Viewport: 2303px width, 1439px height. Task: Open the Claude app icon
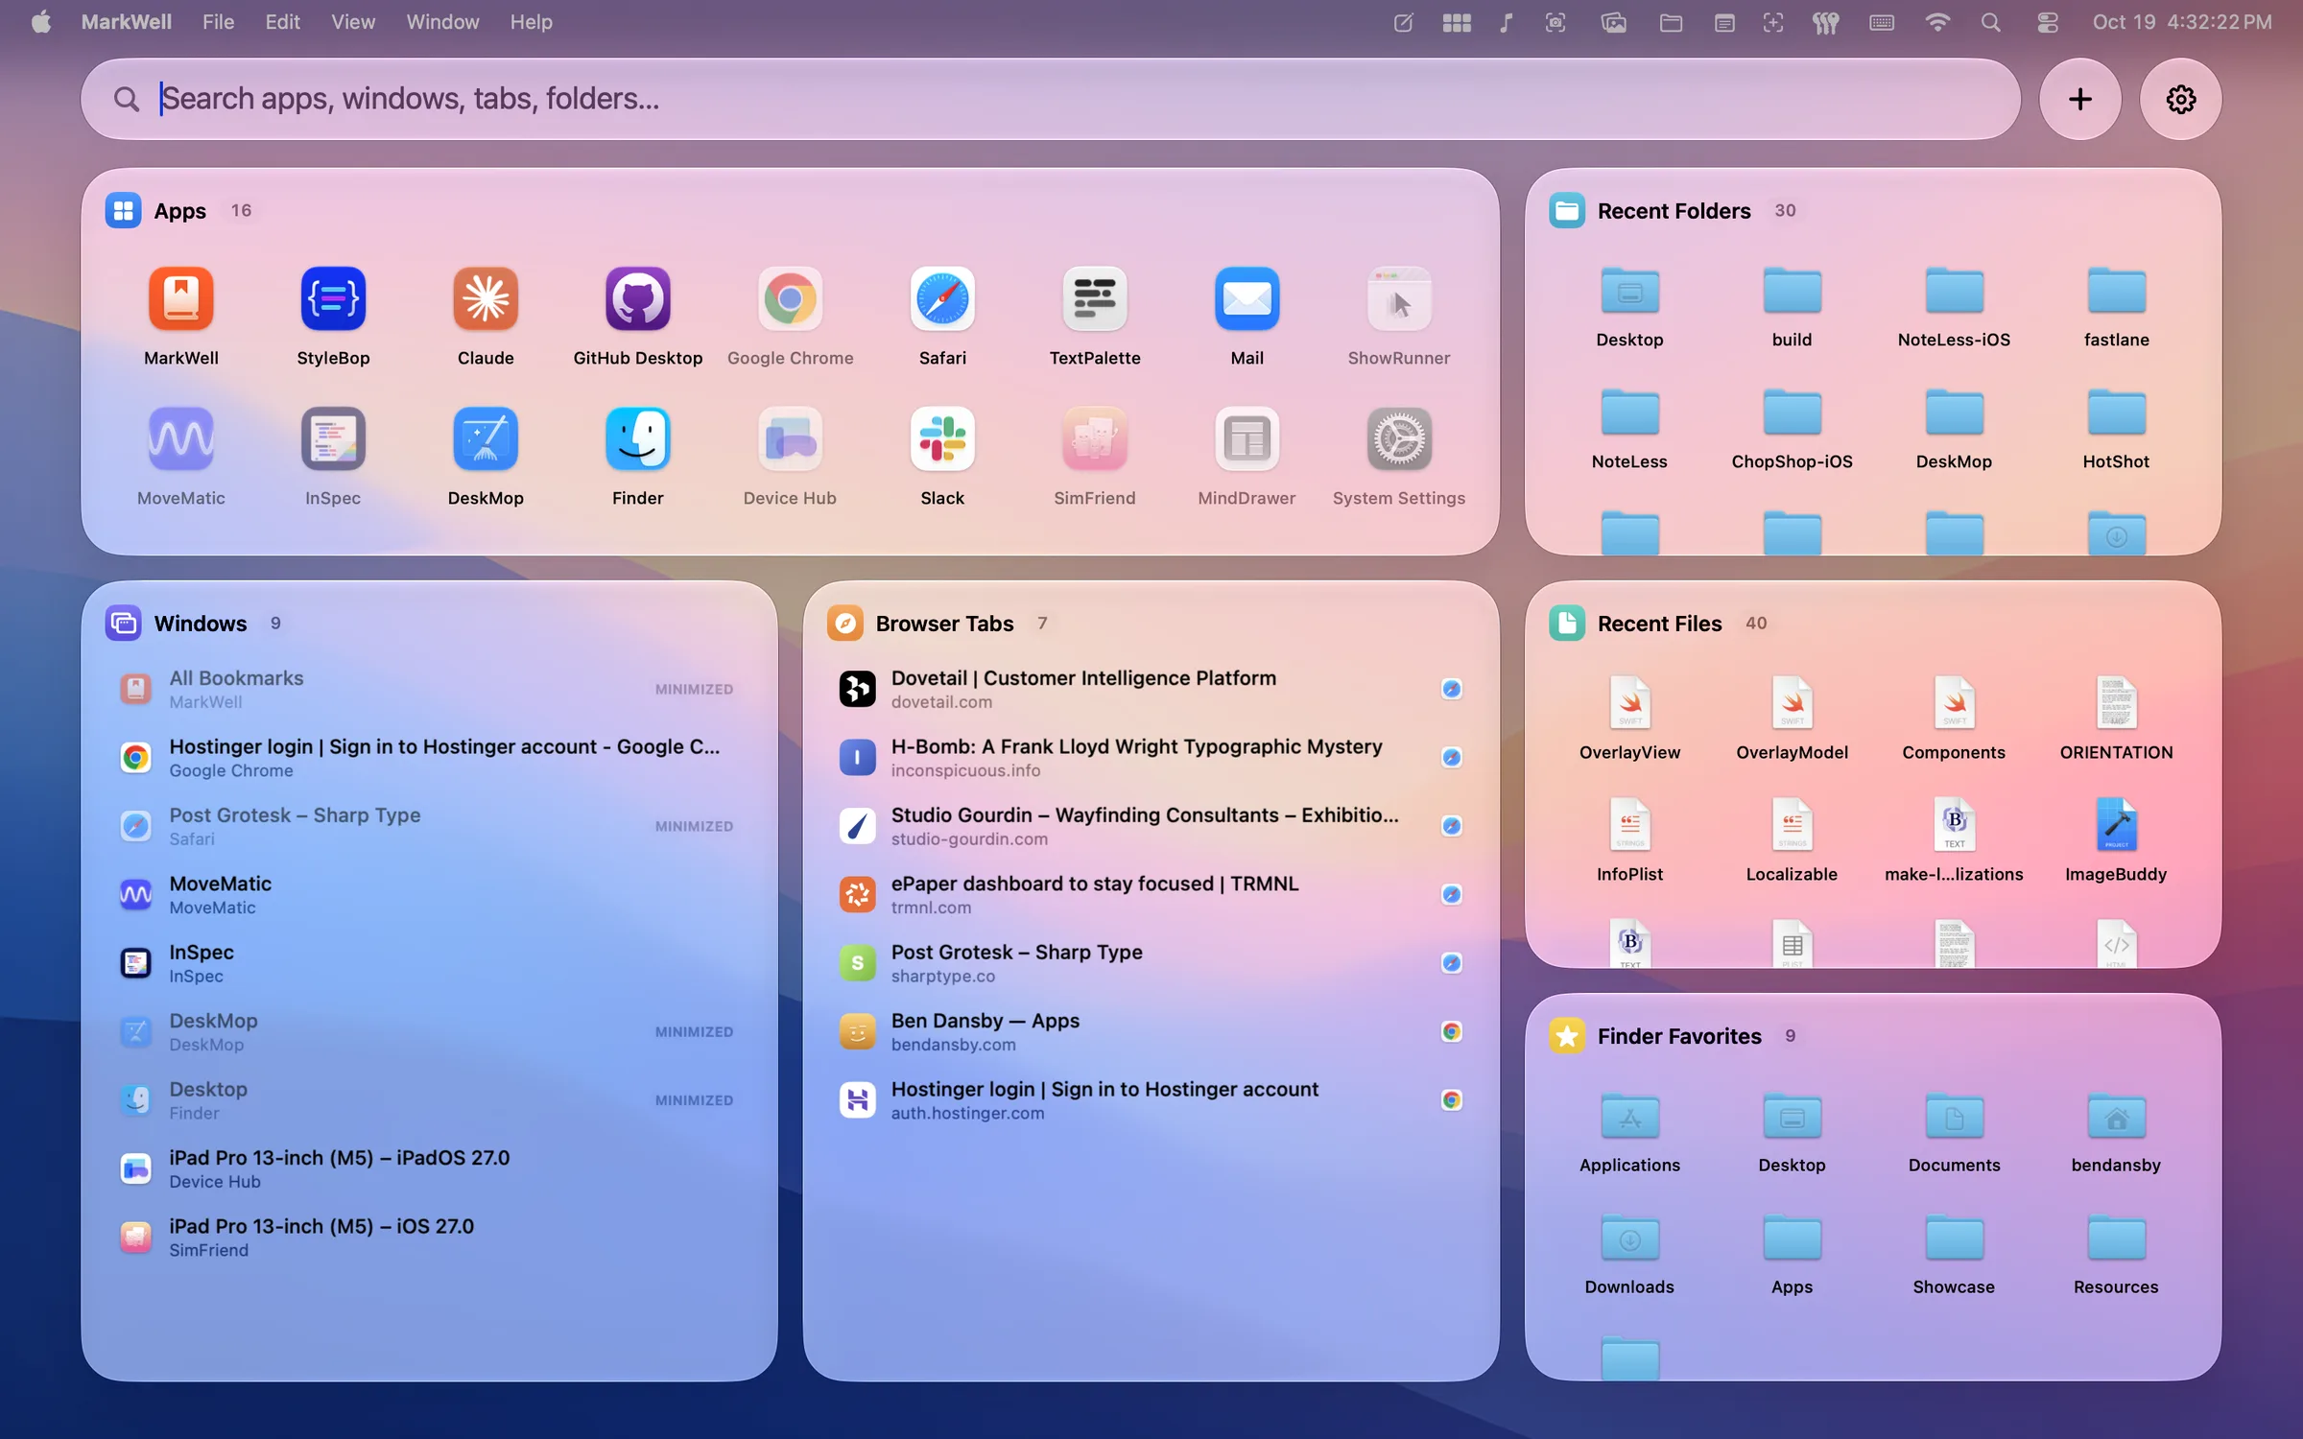pos(486,298)
